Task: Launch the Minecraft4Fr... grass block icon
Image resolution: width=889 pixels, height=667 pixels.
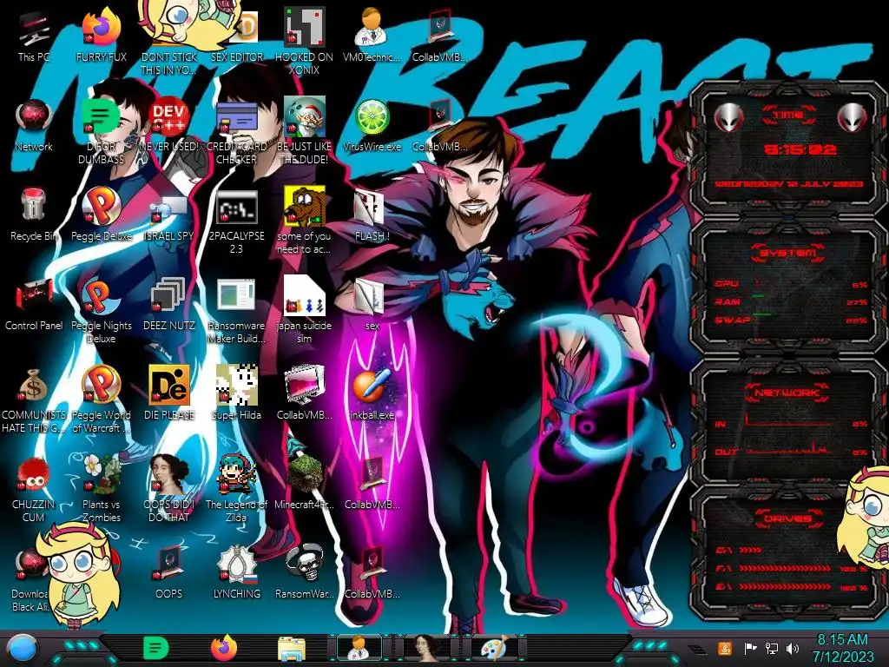Action: (305, 483)
